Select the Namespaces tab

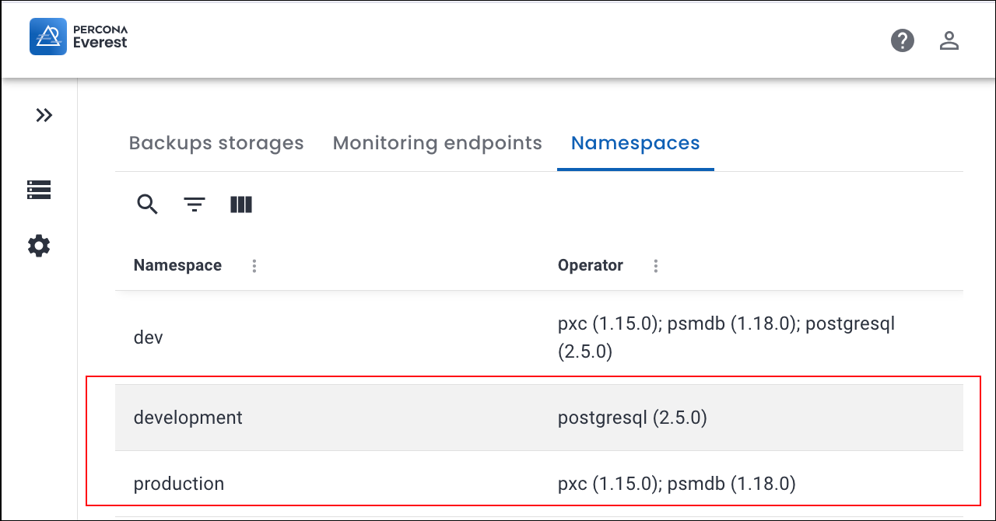coord(635,143)
